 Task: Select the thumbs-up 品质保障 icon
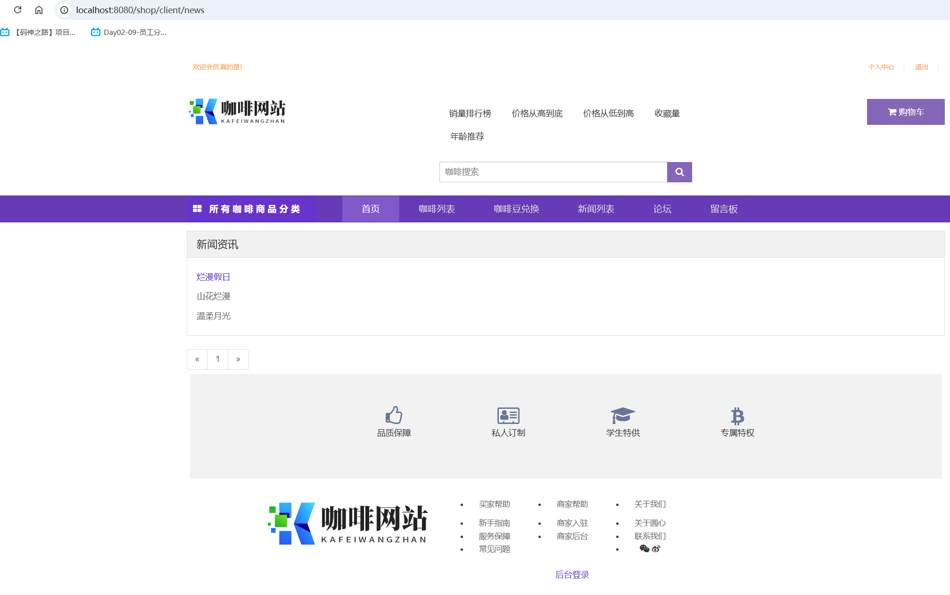click(394, 416)
